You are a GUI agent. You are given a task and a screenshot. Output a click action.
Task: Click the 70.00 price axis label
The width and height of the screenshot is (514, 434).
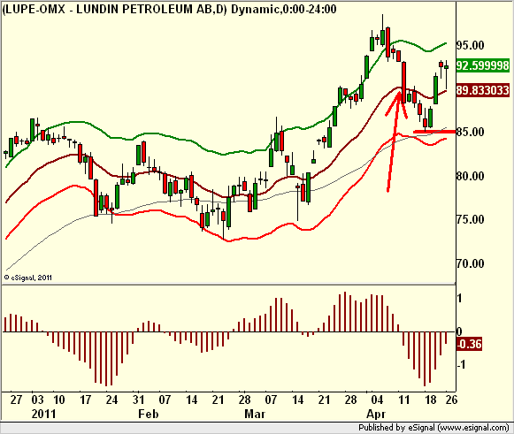pyautogui.click(x=470, y=263)
